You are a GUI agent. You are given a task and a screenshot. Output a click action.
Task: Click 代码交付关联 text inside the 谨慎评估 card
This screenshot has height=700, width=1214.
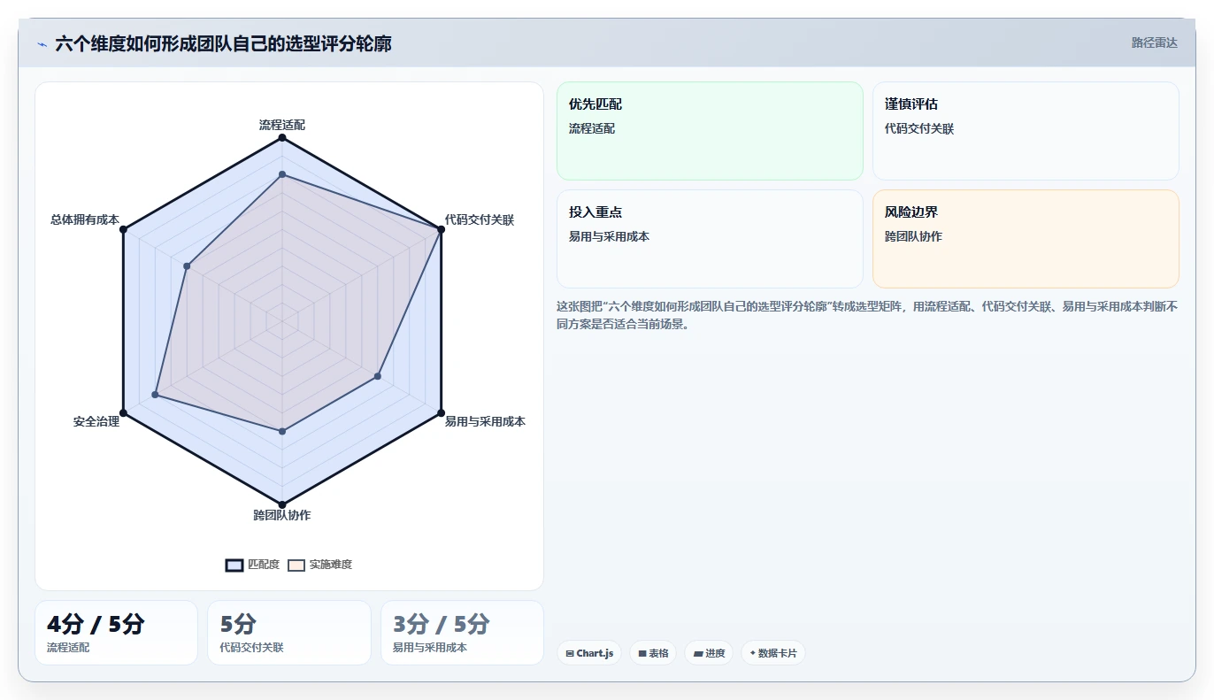pos(919,128)
